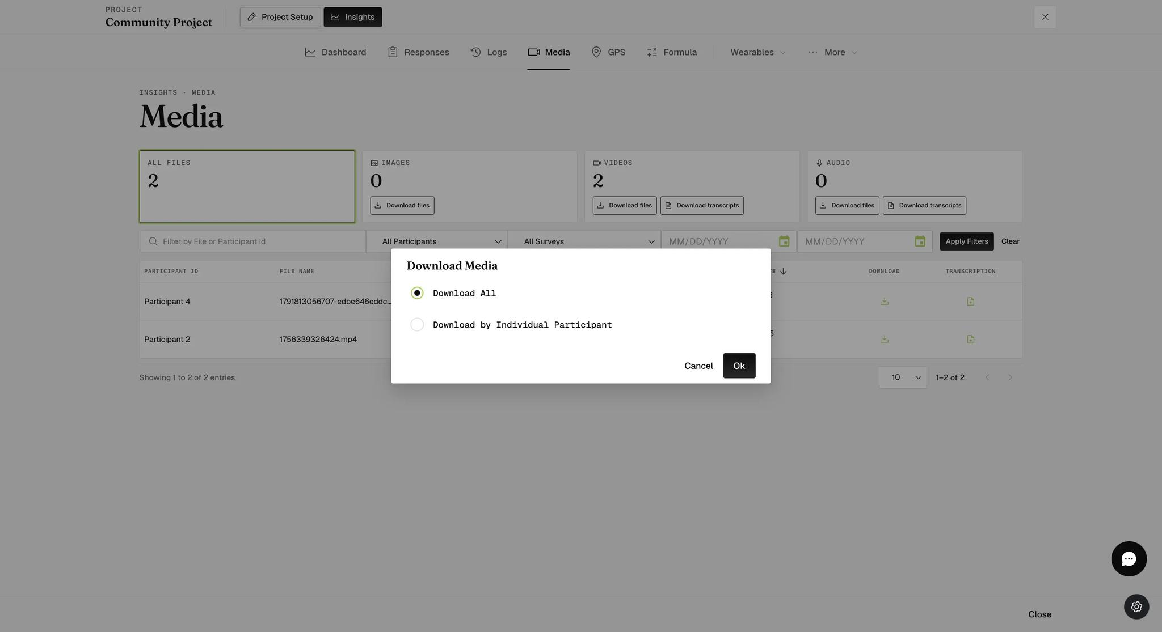Open the Logs tab
Image resolution: width=1162 pixels, height=632 pixels.
(x=489, y=52)
